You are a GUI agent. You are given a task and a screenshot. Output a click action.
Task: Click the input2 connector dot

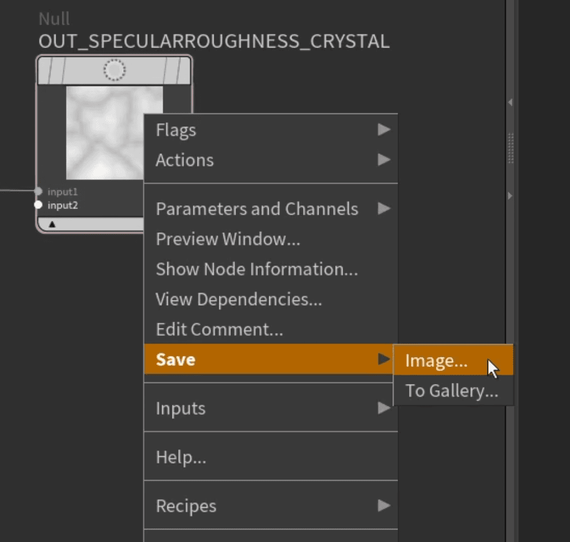(x=38, y=205)
